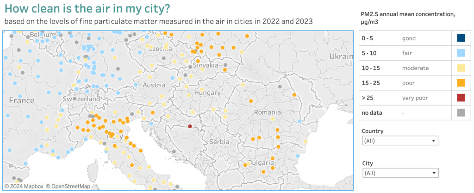Click the Romania country label on map
Screen dimensions: 474x193
[x=267, y=112]
